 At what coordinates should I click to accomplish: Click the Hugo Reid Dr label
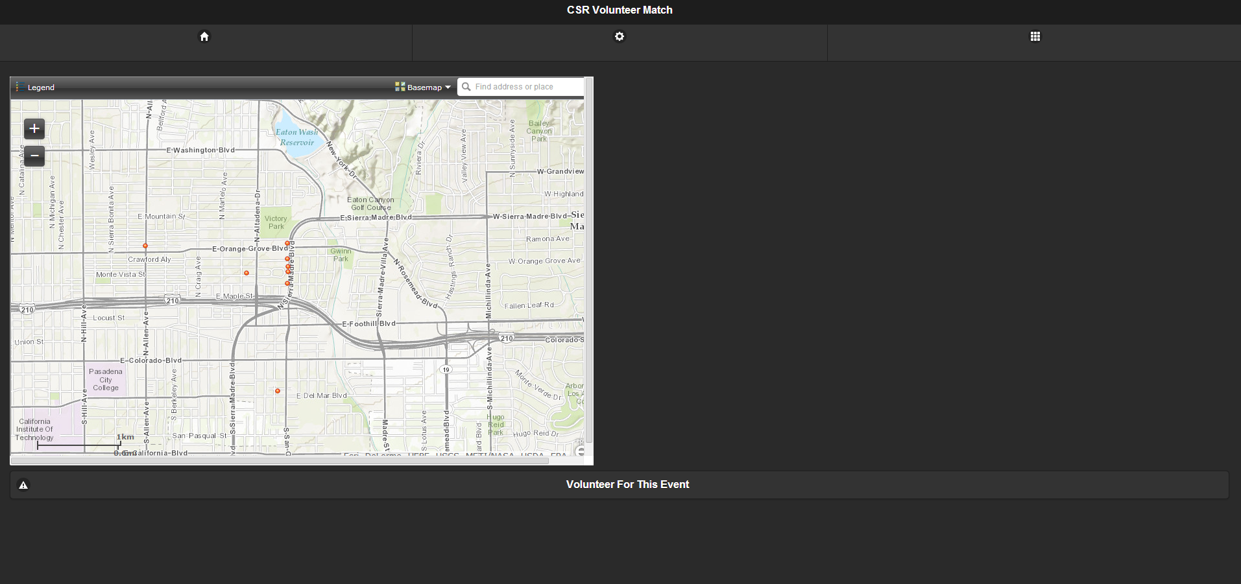536,434
